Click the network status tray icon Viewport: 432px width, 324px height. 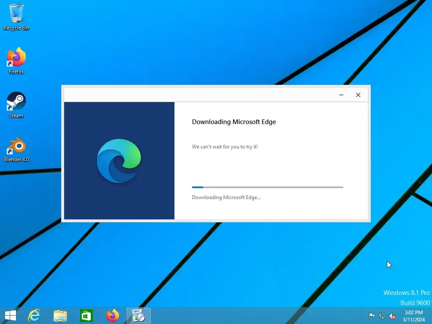tap(382, 316)
